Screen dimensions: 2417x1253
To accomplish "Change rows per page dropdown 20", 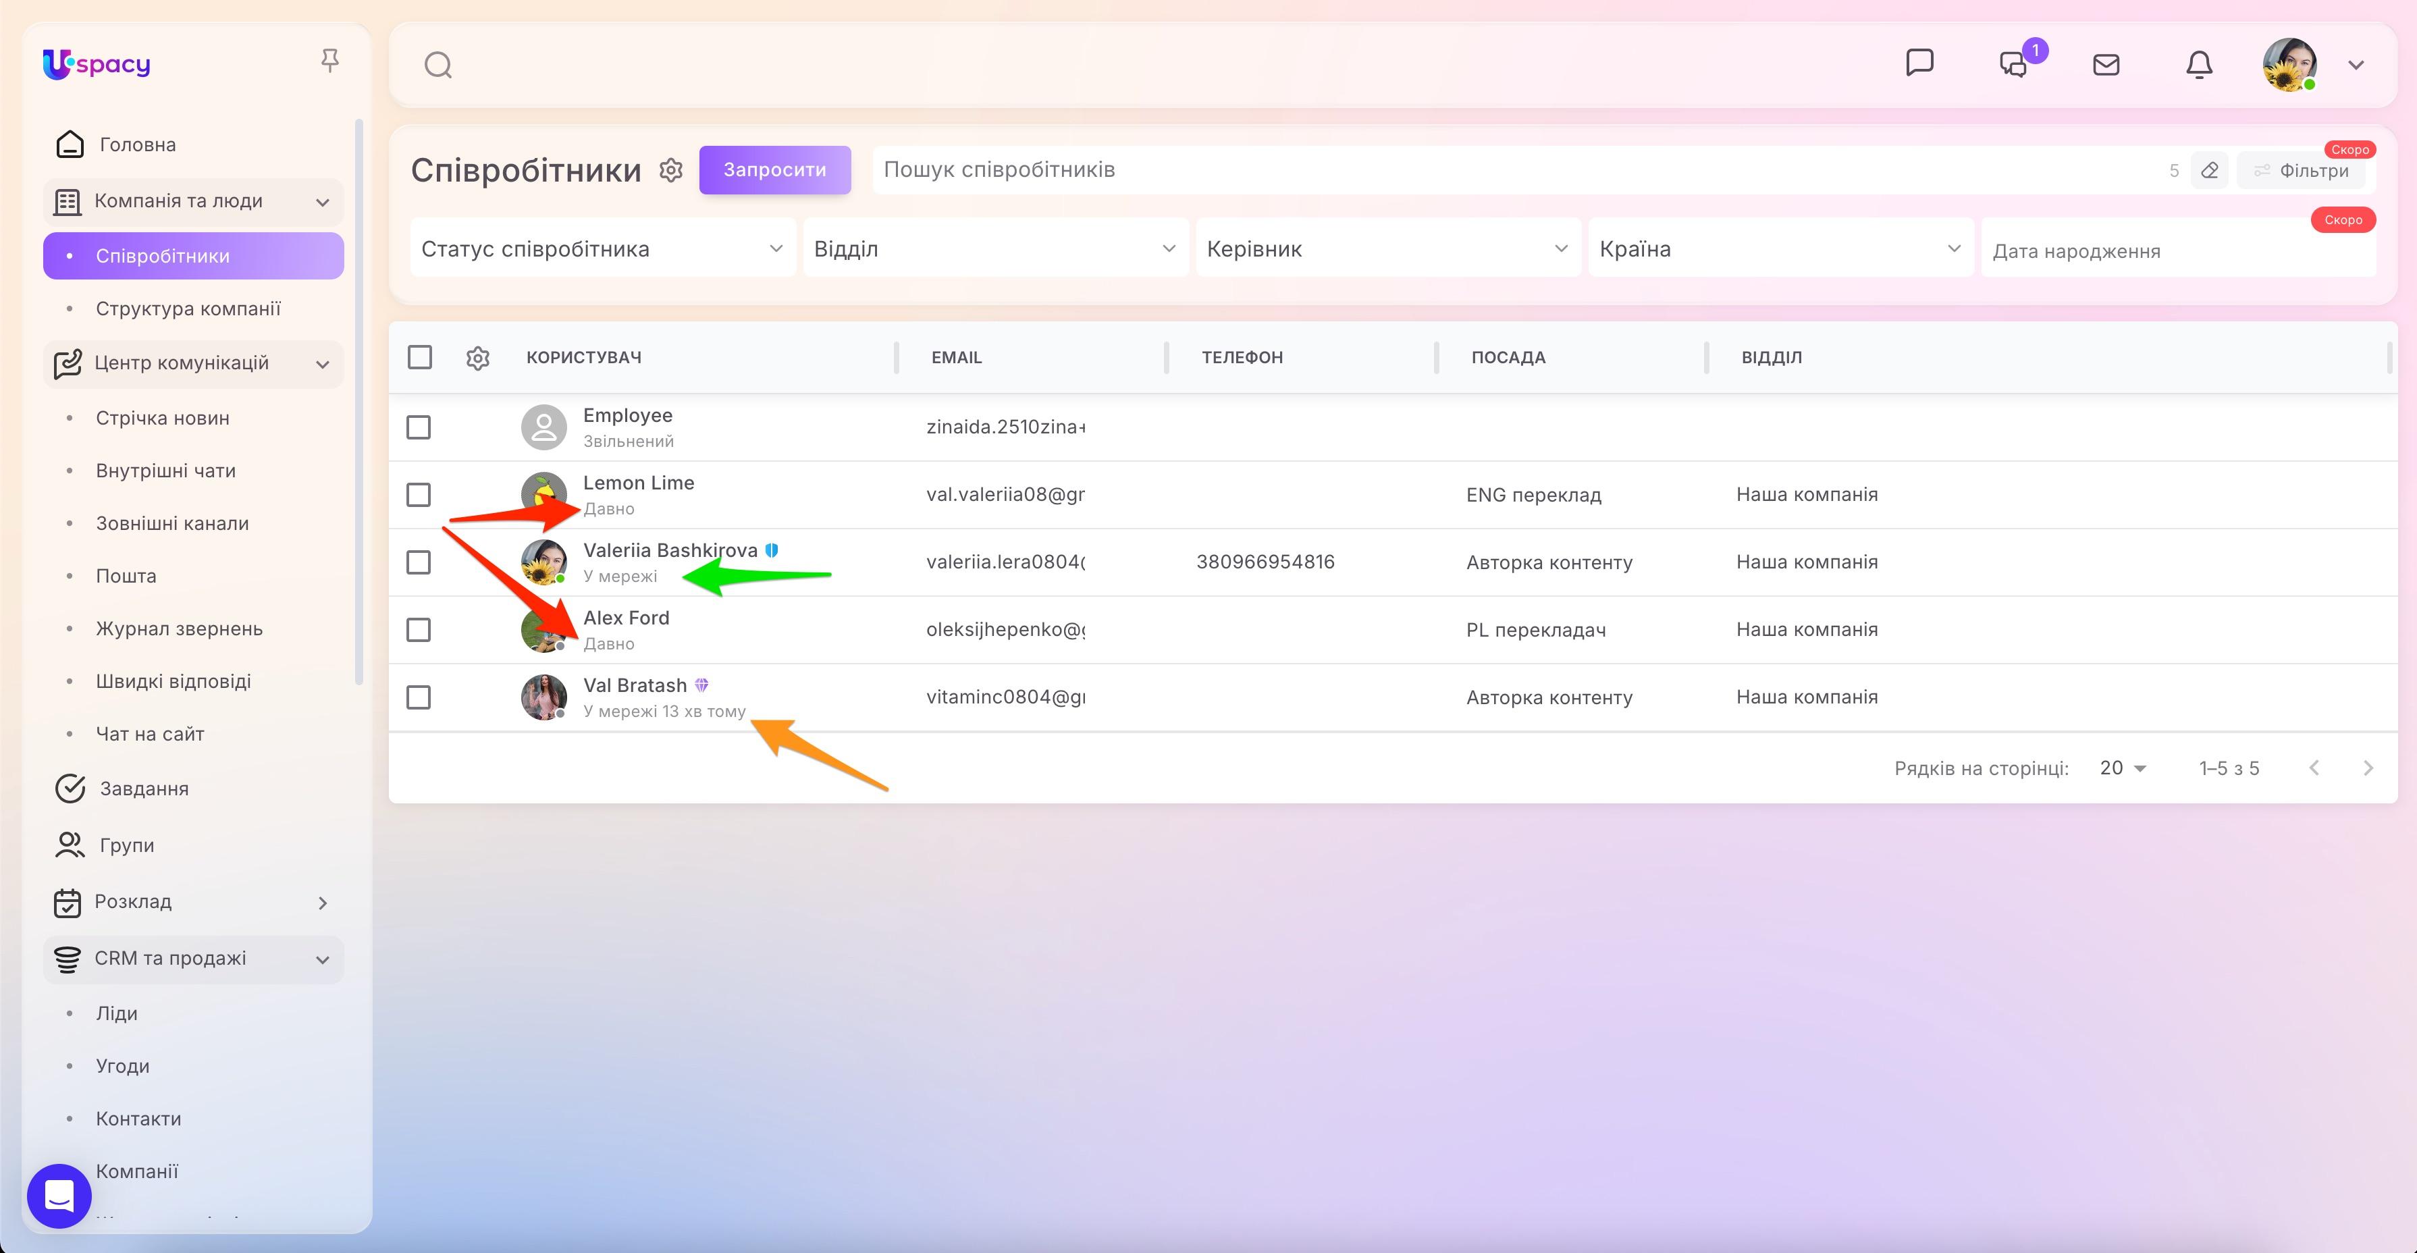I will [x=2123, y=768].
